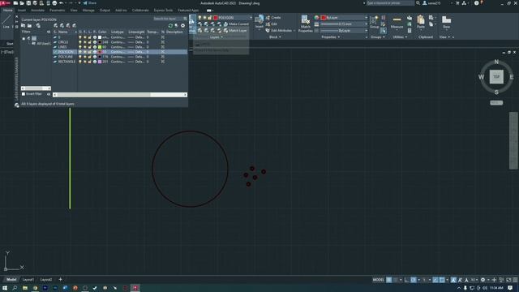The width and height of the screenshot is (519, 292).
Task: Click MODEL button in status bar
Action: pyautogui.click(x=378, y=280)
